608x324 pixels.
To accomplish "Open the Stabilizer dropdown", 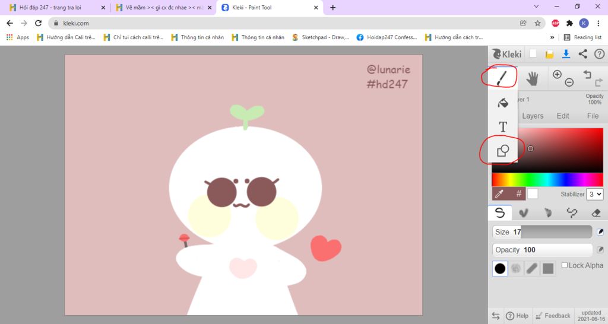I will pyautogui.click(x=595, y=194).
